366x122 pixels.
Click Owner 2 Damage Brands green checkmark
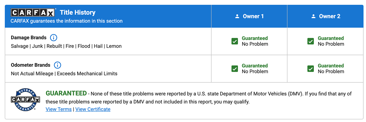coord(310,41)
